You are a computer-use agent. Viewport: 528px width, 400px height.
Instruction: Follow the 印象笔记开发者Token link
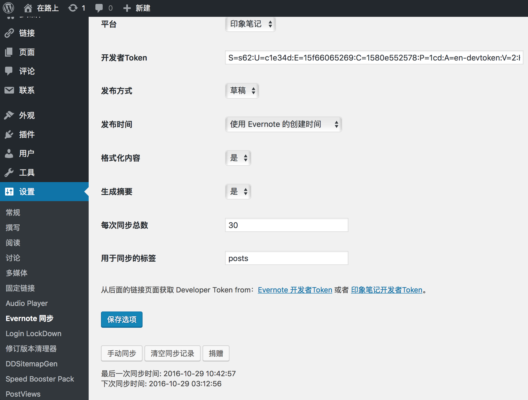click(x=387, y=290)
